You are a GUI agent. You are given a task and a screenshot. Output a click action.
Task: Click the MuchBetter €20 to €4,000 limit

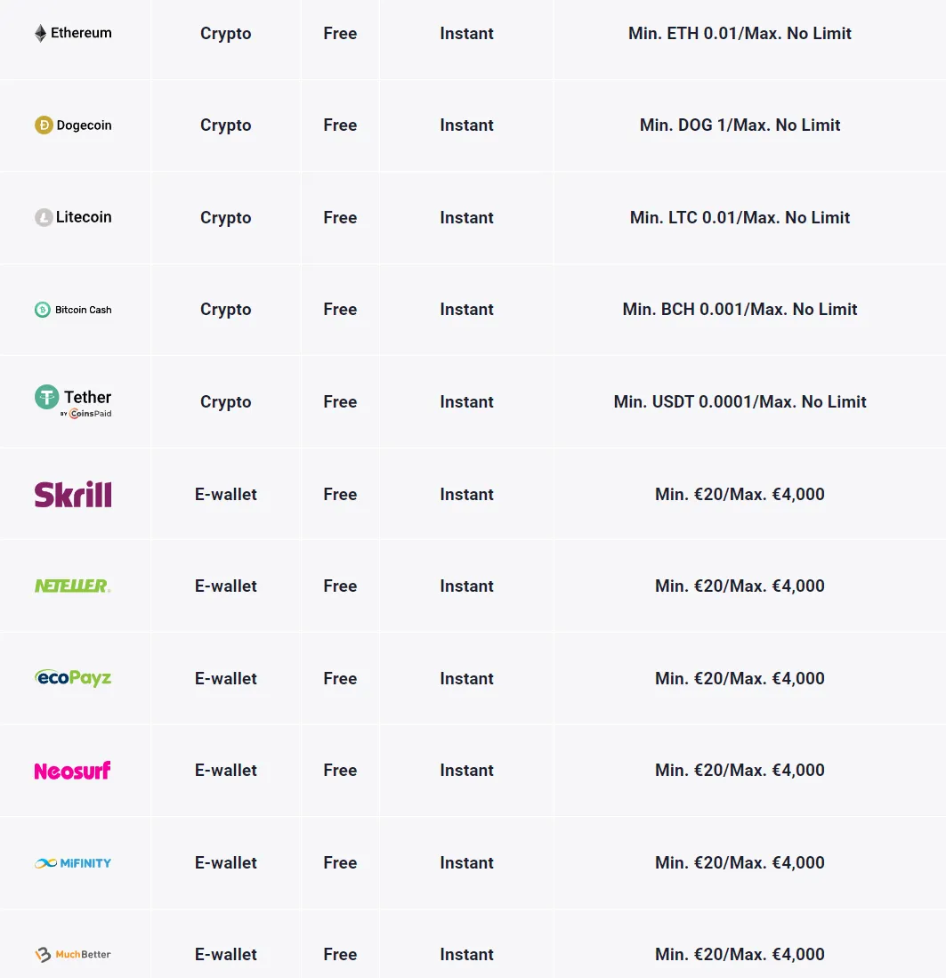coord(740,954)
